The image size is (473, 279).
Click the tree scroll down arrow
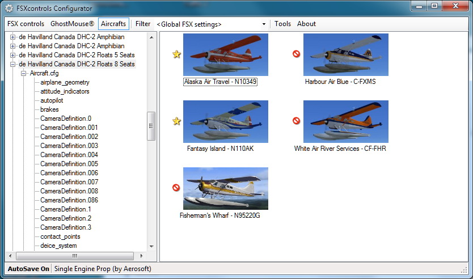[151, 247]
